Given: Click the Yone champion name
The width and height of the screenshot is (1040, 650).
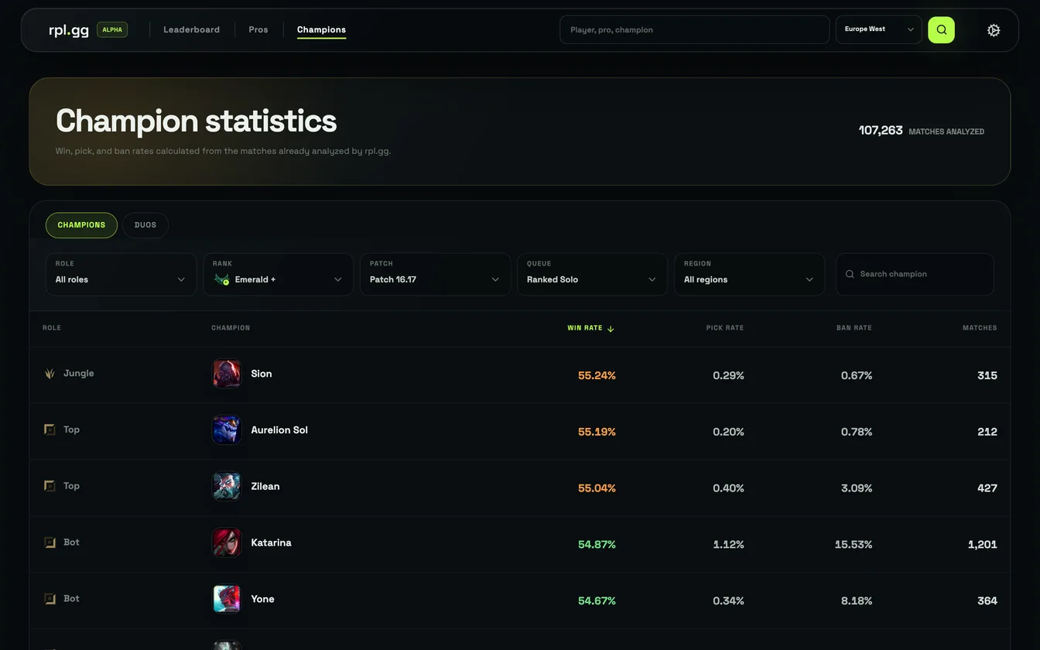Looking at the screenshot, I should [263, 599].
